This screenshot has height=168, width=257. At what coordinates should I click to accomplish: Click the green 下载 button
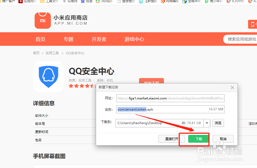point(199,139)
